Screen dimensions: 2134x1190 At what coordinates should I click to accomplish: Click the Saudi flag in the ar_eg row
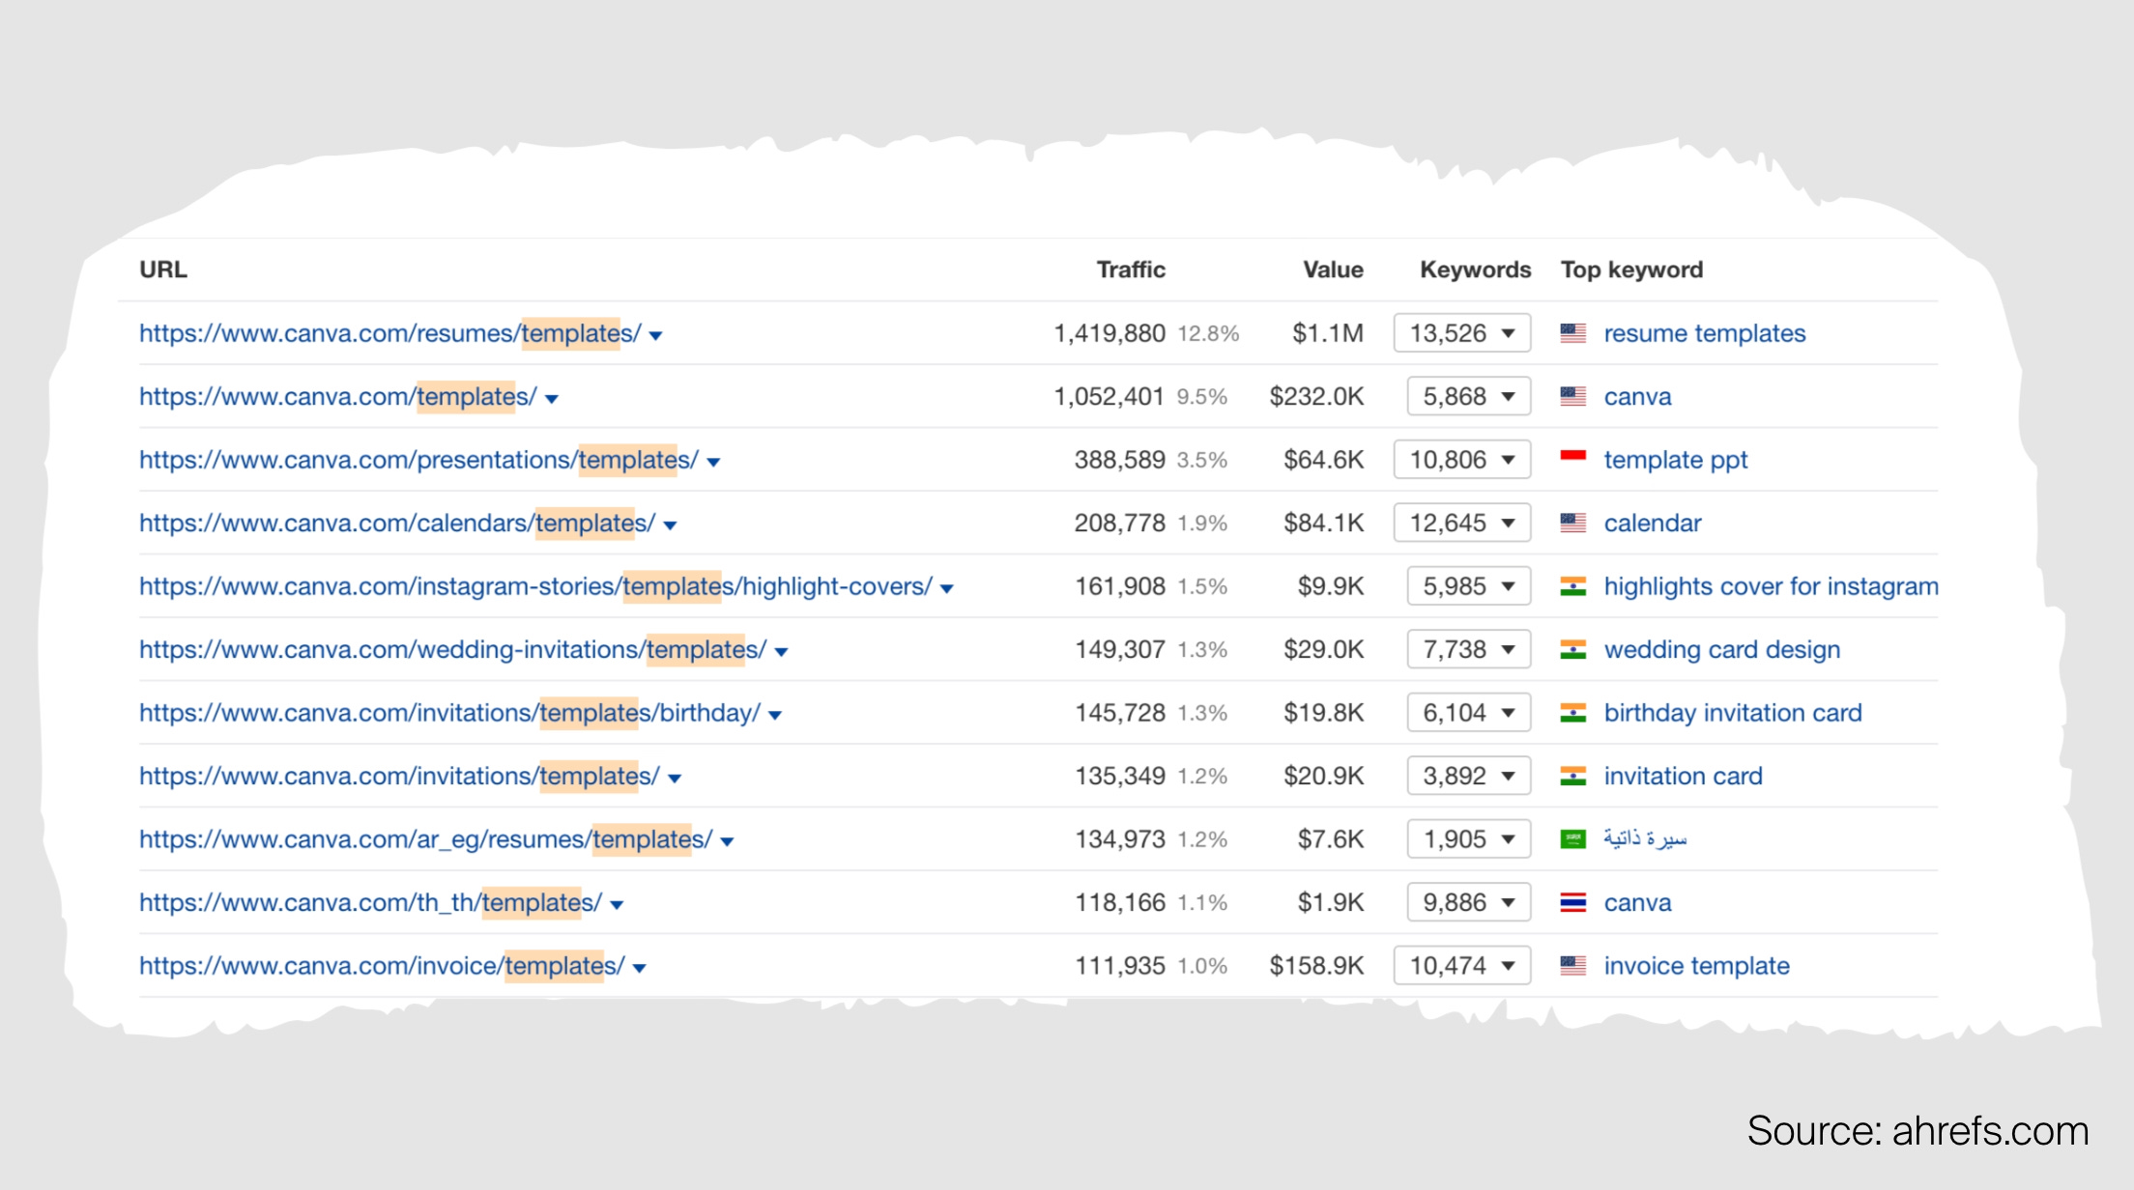pyautogui.click(x=1573, y=839)
